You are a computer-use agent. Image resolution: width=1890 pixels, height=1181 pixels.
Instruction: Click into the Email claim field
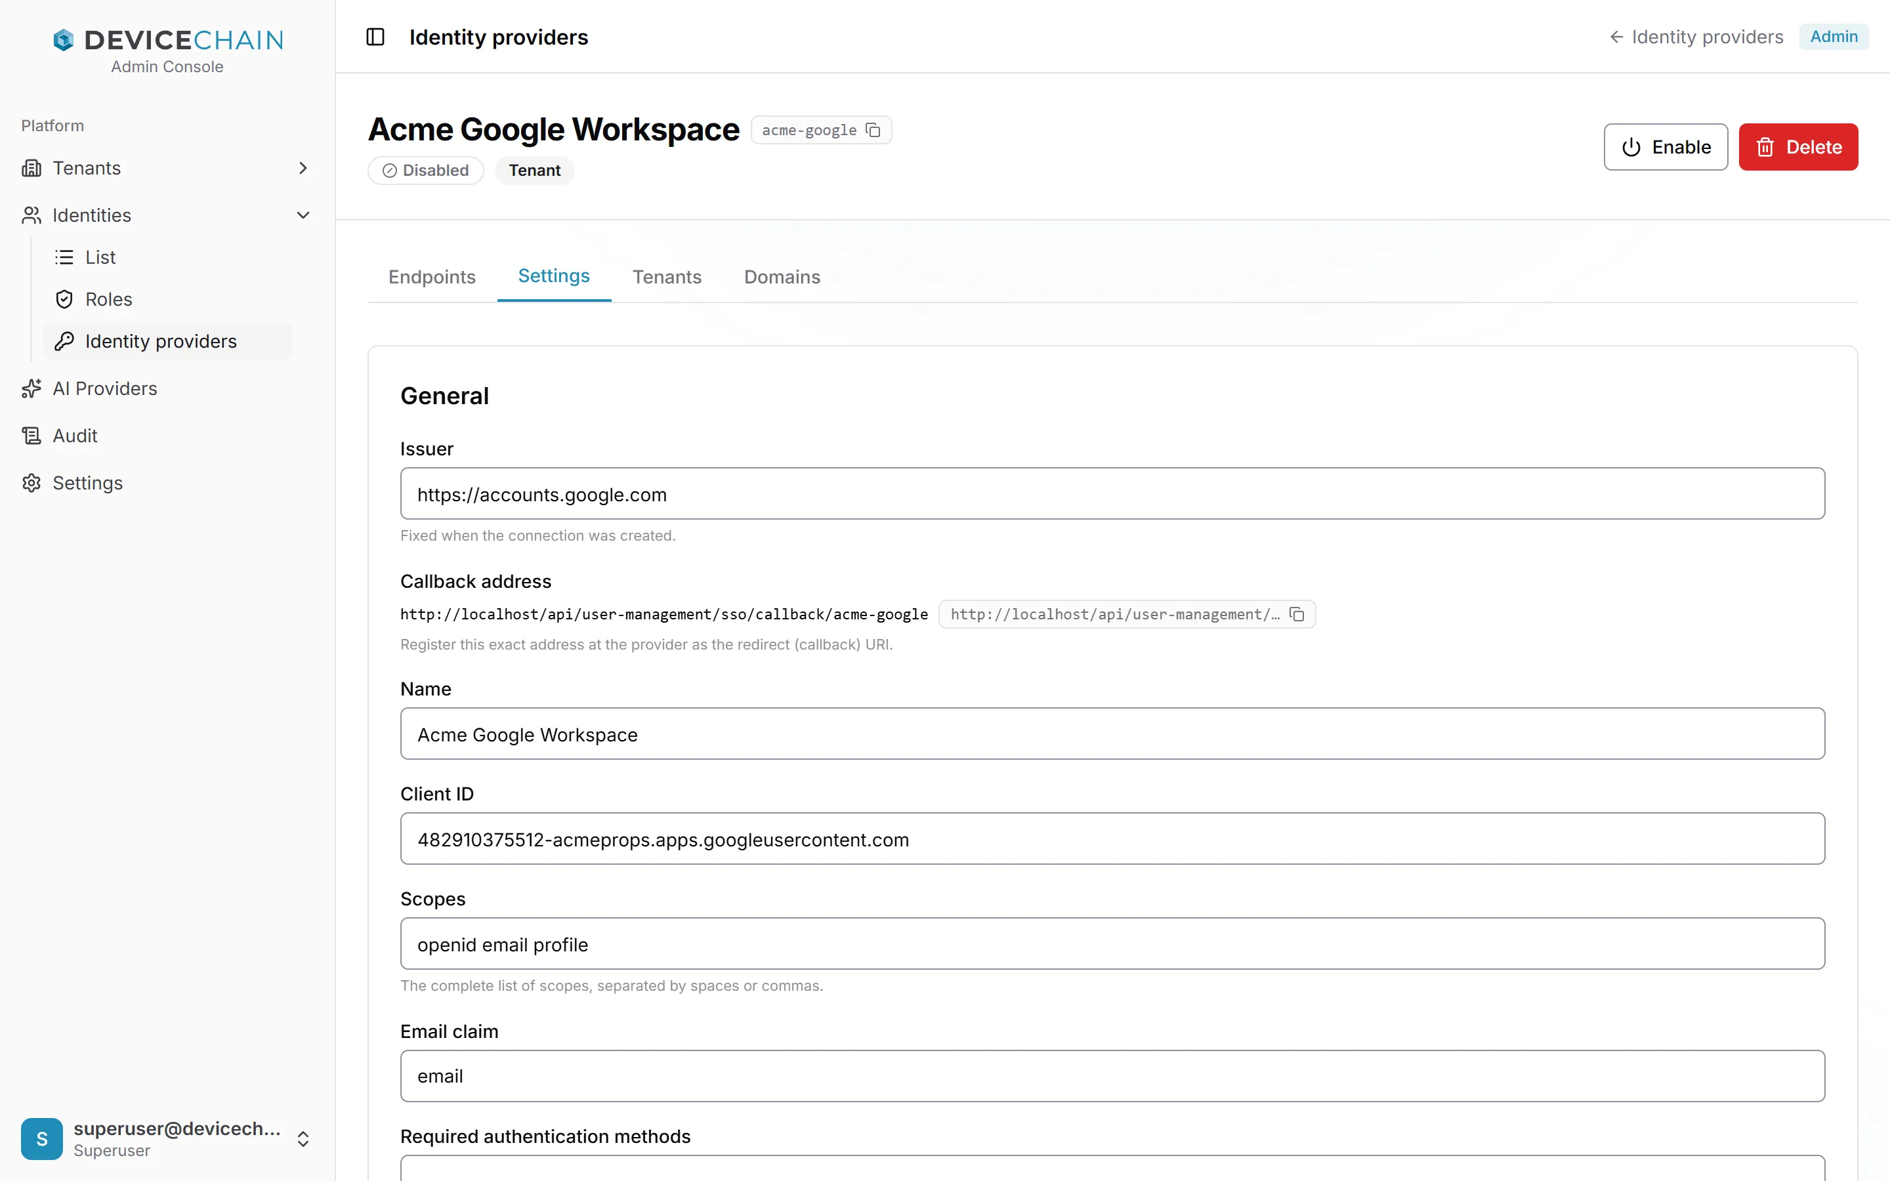(1112, 1076)
